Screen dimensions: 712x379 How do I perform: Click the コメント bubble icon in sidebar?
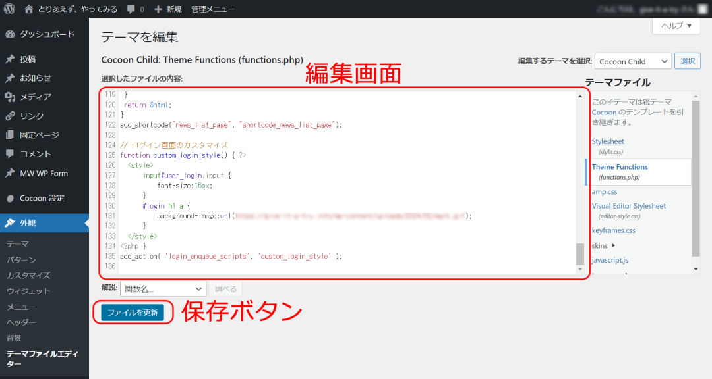click(x=10, y=154)
